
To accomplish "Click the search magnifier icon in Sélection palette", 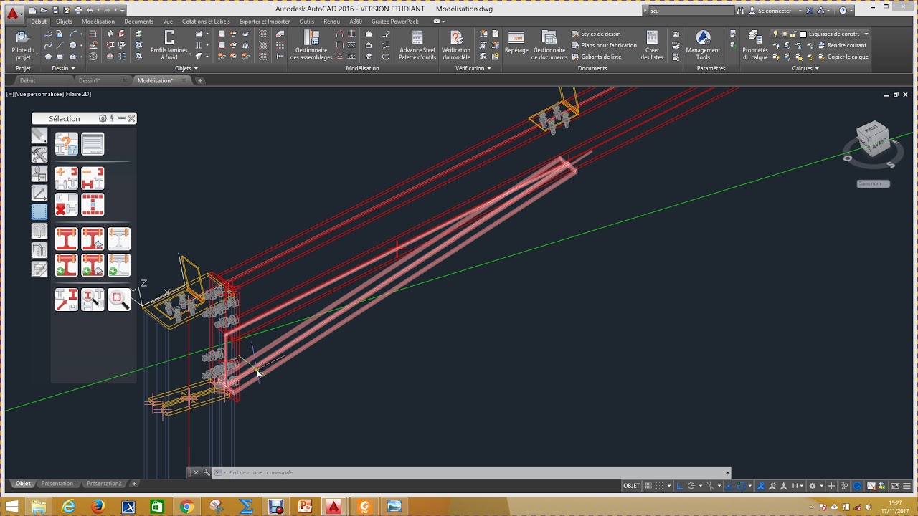I will [x=119, y=299].
